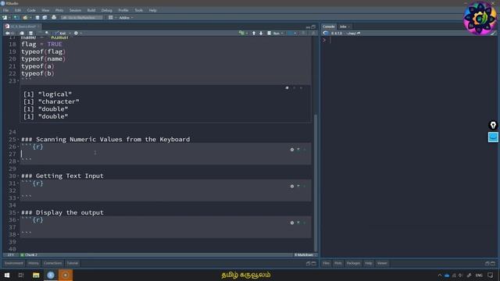Image resolution: width=500 pixels, height=281 pixels.
Task: Insert a new code chunk
Action: pos(241,33)
